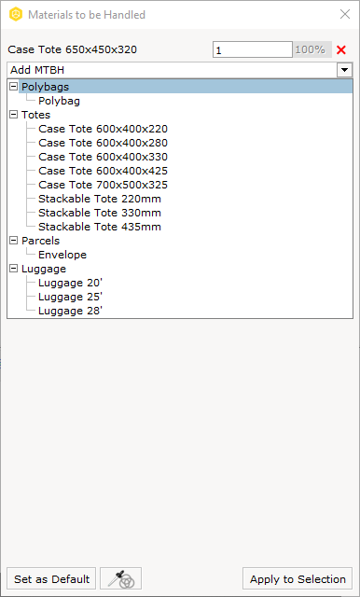Click Apply to Selection button
The image size is (360, 597).
click(298, 578)
